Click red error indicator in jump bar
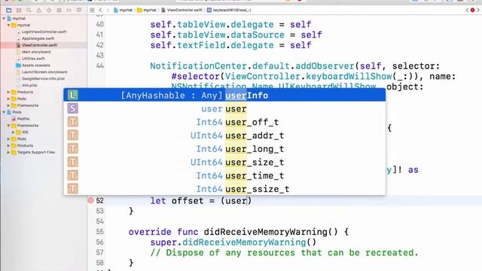Viewport: 482px width, 271px height. click(x=472, y=10)
